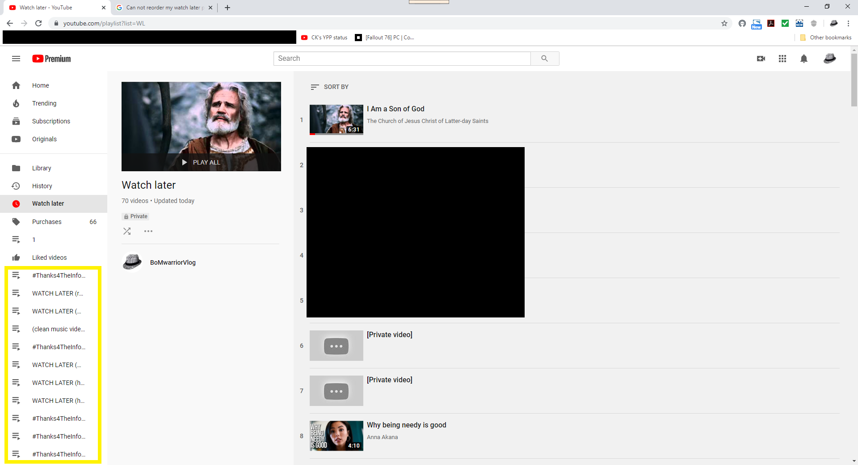Click the BoMwarriorVlog channel name
The width and height of the screenshot is (858, 465).
(173, 262)
